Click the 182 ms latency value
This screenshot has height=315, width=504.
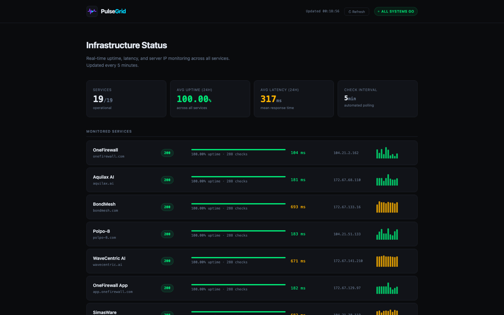click(x=298, y=288)
